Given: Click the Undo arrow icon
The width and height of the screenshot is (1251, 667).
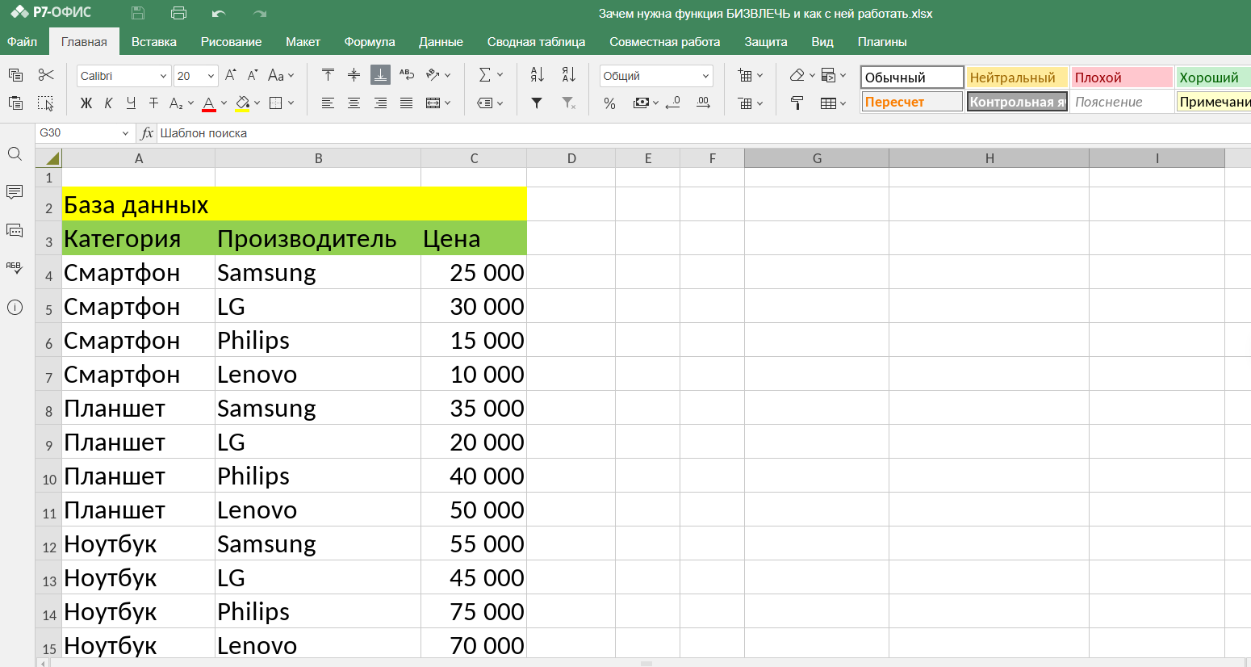Looking at the screenshot, I should pos(218,13).
